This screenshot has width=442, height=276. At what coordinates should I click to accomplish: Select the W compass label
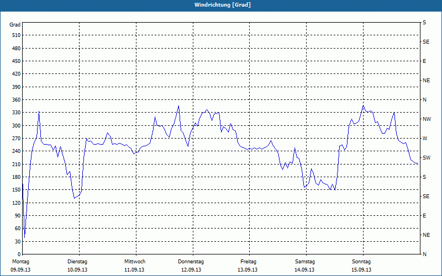point(425,139)
